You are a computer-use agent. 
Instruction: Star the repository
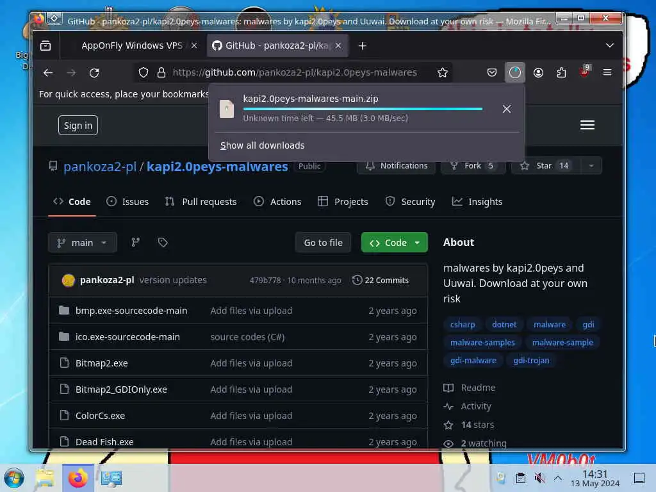tap(545, 166)
